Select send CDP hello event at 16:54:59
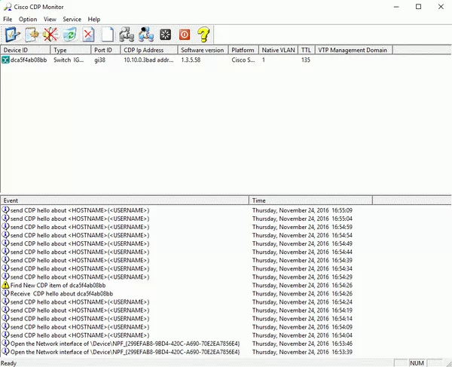Screen dimensions: 452x367 (187, 227)
